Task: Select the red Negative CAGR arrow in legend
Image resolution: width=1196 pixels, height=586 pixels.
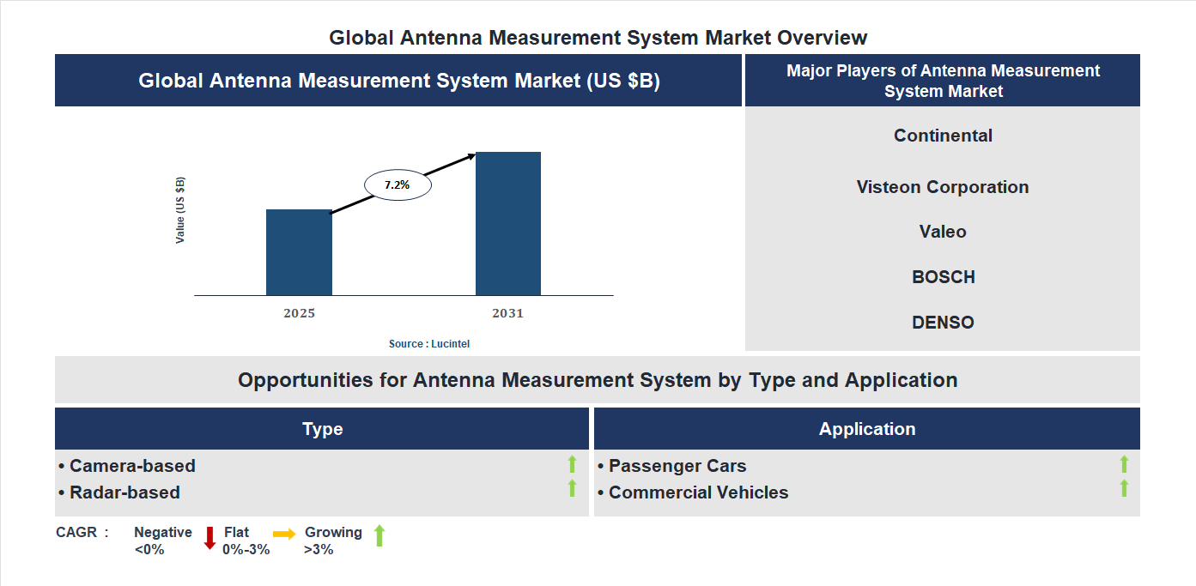Action: click(x=209, y=539)
